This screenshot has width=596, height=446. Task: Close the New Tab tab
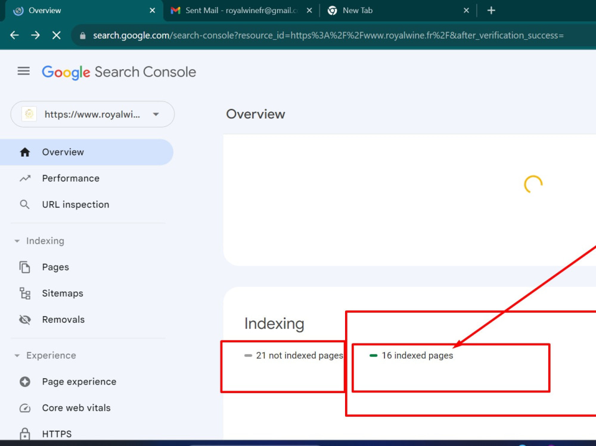coord(467,11)
